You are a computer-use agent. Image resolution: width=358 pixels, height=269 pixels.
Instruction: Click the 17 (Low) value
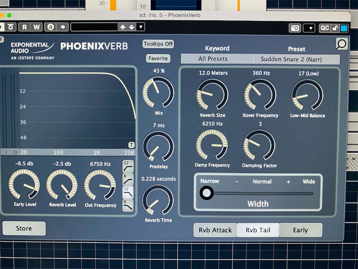[308, 74]
